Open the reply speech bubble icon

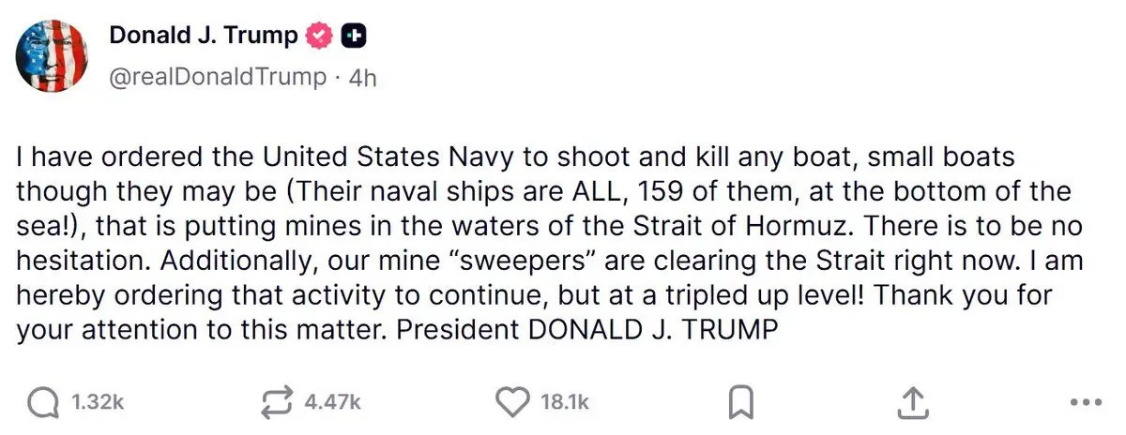(43, 403)
